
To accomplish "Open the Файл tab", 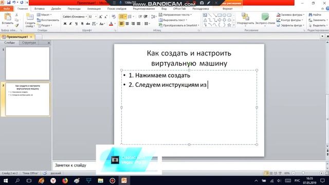I will point(7,9).
